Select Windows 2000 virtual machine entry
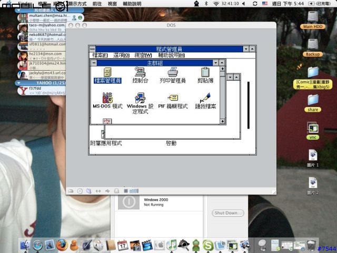This screenshot has height=253, width=337. (159, 202)
